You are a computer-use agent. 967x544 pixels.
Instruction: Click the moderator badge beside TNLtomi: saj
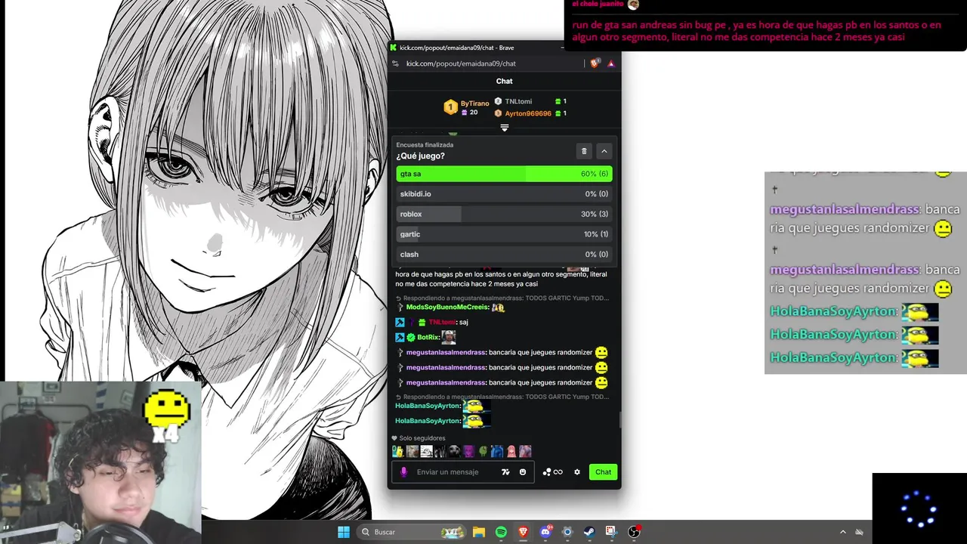pos(400,323)
